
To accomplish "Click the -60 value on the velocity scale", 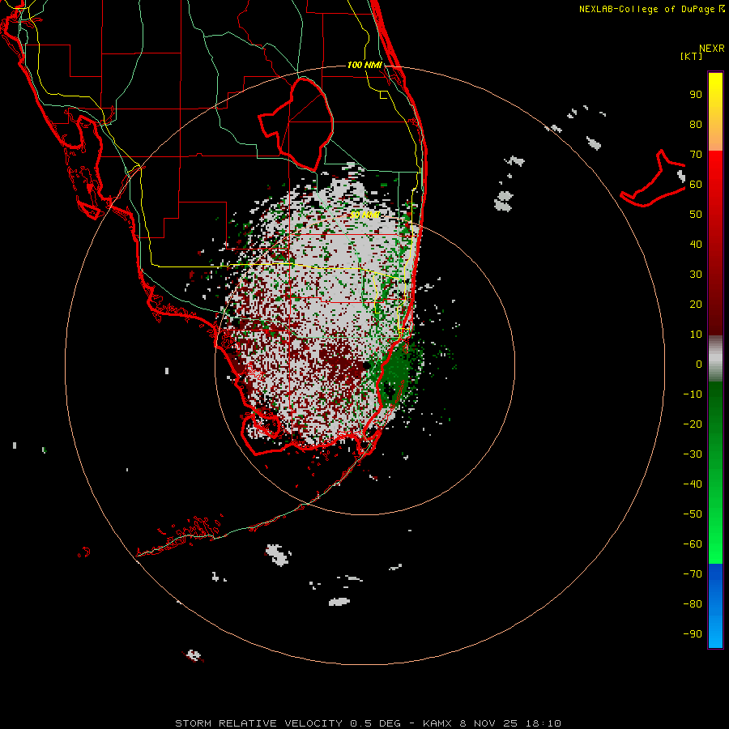I will tap(693, 544).
